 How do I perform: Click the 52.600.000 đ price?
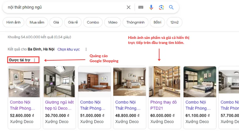[x=22, y=116]
